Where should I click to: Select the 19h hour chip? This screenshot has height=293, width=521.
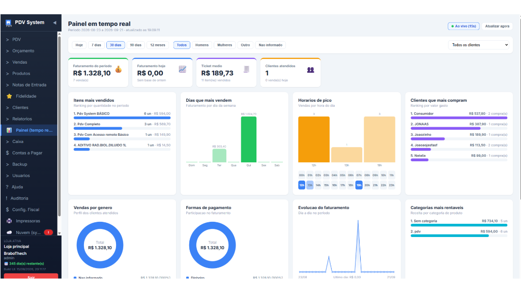pos(359,185)
